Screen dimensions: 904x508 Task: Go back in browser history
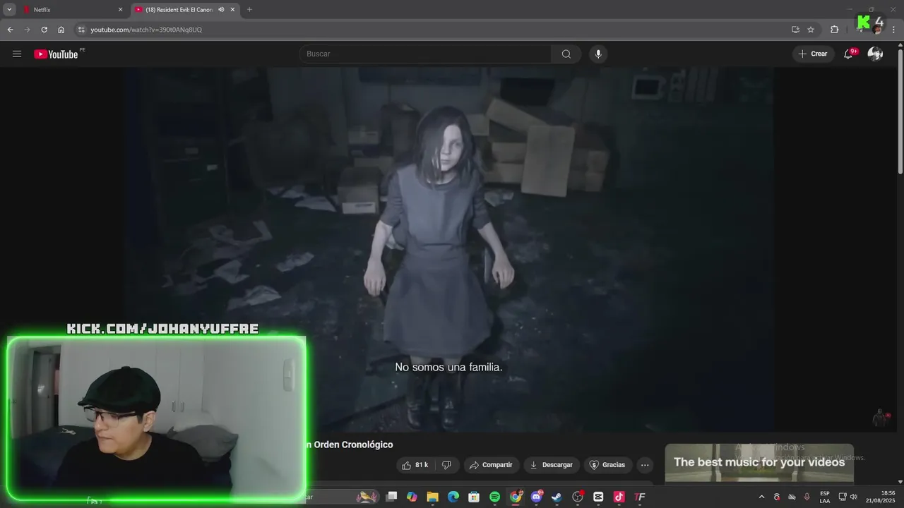[x=10, y=30]
